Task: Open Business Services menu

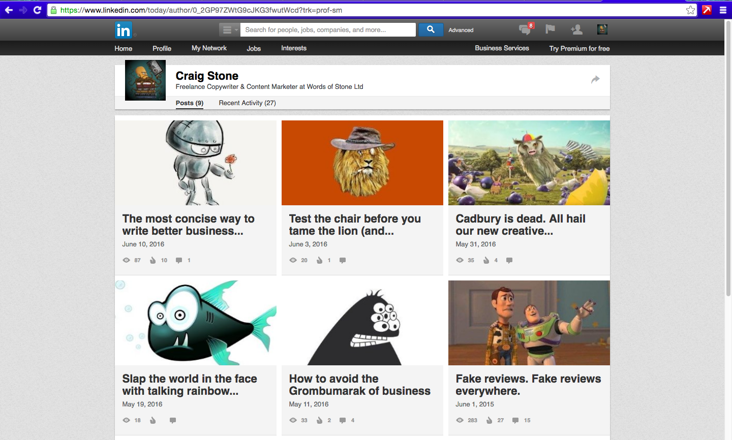Action: pyautogui.click(x=502, y=48)
